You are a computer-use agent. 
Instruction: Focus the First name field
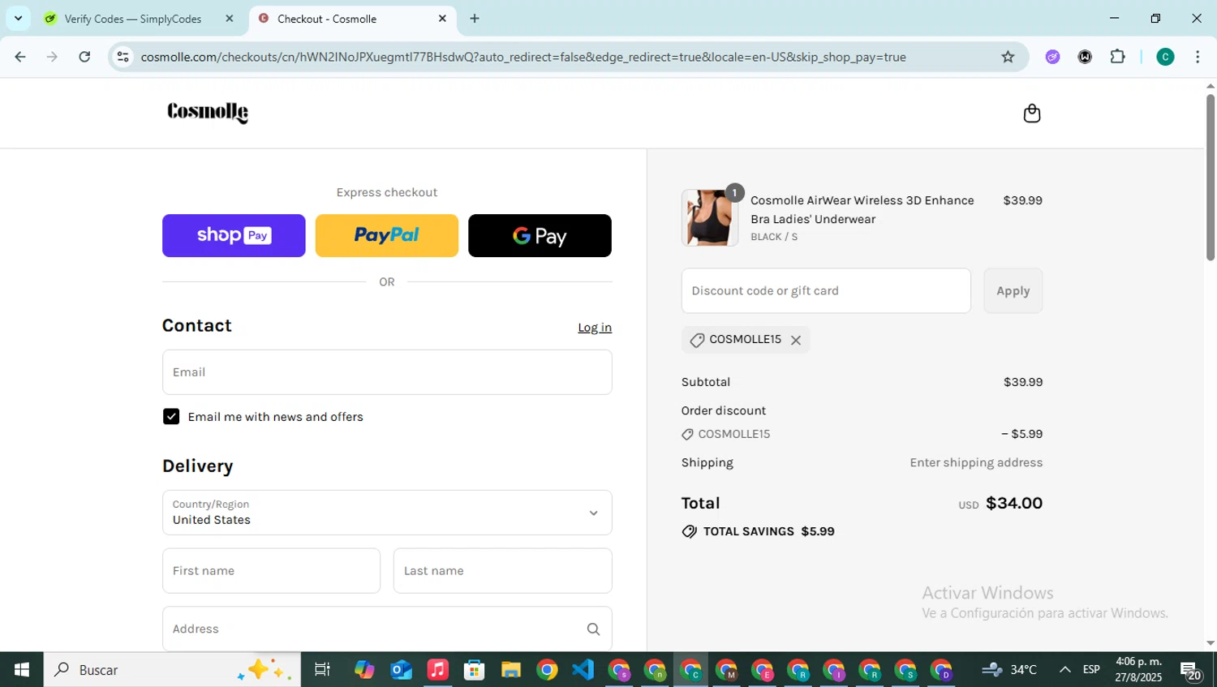[x=271, y=571]
